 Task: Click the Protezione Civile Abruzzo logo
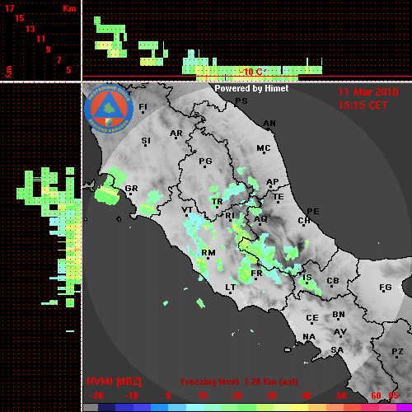tap(109, 109)
